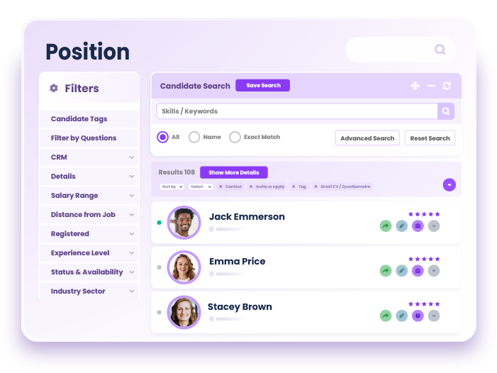This screenshot has width=497, height=373.
Task: Open the Filter by Questions item
Action: [89, 138]
